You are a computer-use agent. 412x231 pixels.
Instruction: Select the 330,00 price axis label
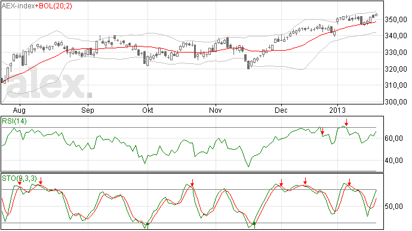[x=396, y=53]
